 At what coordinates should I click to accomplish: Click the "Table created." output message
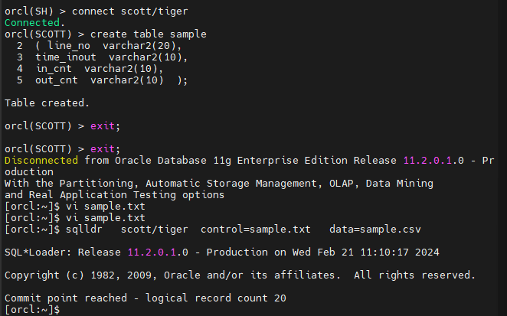(47, 103)
